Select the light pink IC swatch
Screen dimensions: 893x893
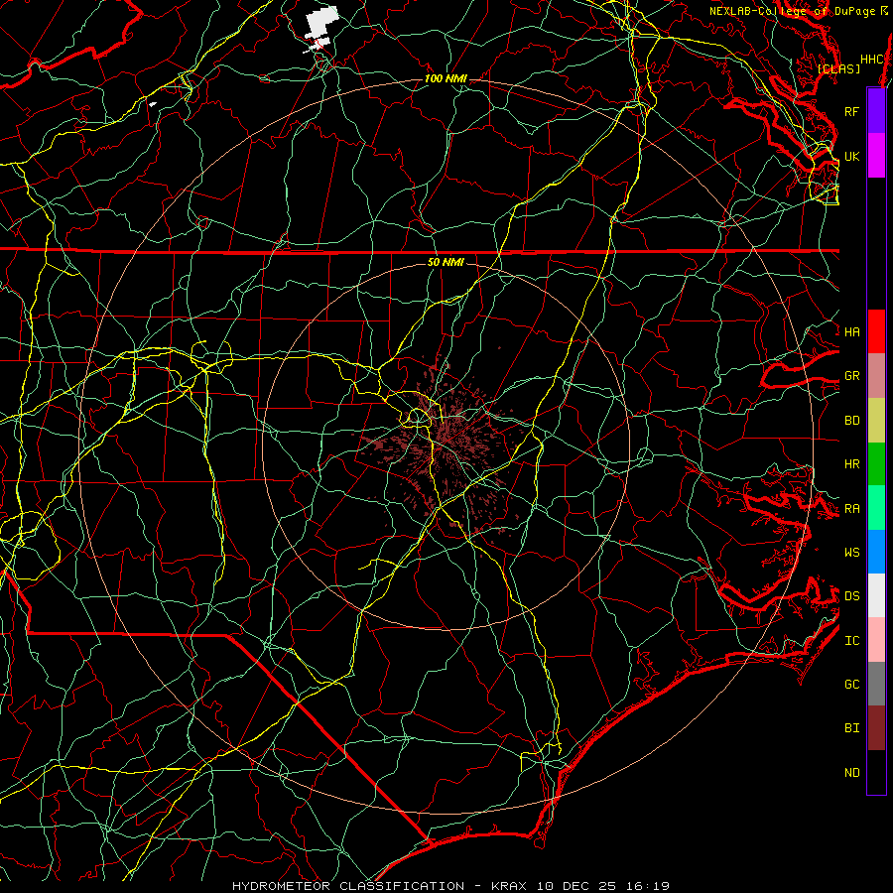[x=876, y=640]
